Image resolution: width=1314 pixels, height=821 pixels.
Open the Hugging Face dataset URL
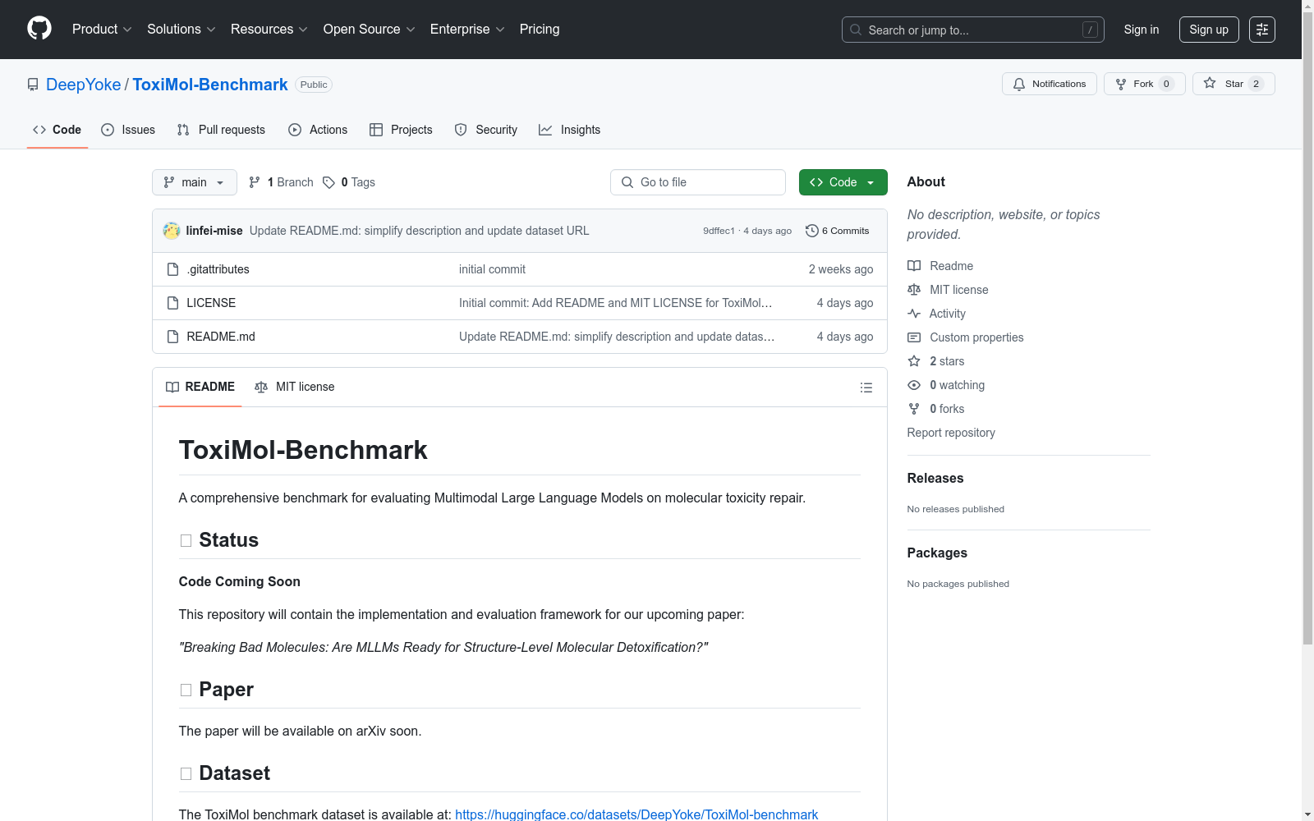636,814
